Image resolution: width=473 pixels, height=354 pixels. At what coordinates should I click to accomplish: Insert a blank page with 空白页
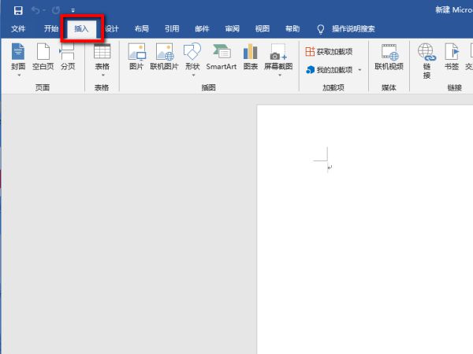click(43, 57)
